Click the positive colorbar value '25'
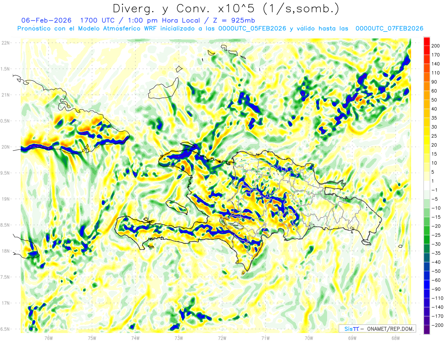 click(x=434, y=136)
